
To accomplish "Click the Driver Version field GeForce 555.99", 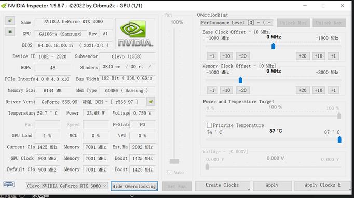I will pos(90,102).
